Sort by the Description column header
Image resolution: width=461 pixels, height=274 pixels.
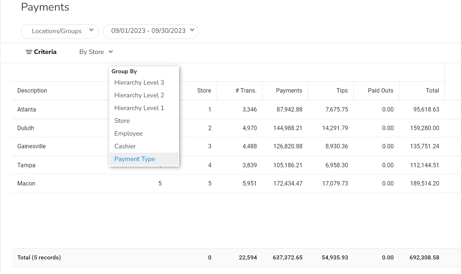[32, 91]
